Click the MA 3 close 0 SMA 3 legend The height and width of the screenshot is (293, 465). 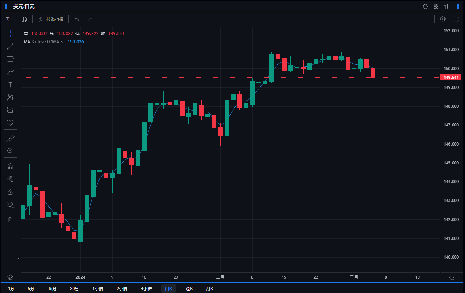43,42
